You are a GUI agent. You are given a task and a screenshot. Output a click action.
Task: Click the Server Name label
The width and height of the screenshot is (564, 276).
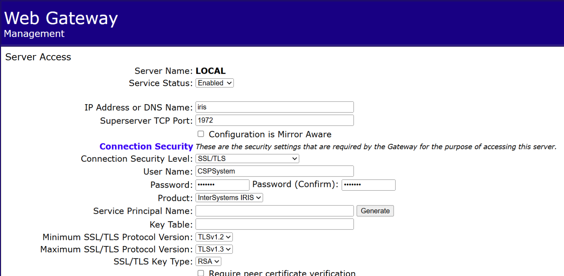tap(164, 71)
